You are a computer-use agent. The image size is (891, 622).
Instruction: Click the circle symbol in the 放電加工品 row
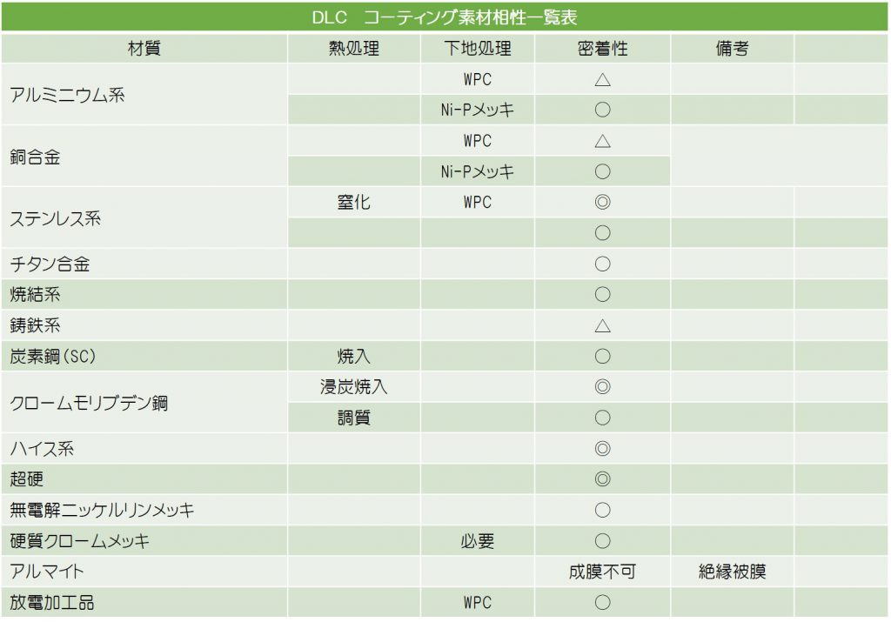point(602,602)
